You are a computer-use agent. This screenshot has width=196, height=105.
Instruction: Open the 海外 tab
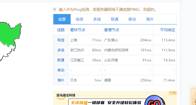(150, 19)
